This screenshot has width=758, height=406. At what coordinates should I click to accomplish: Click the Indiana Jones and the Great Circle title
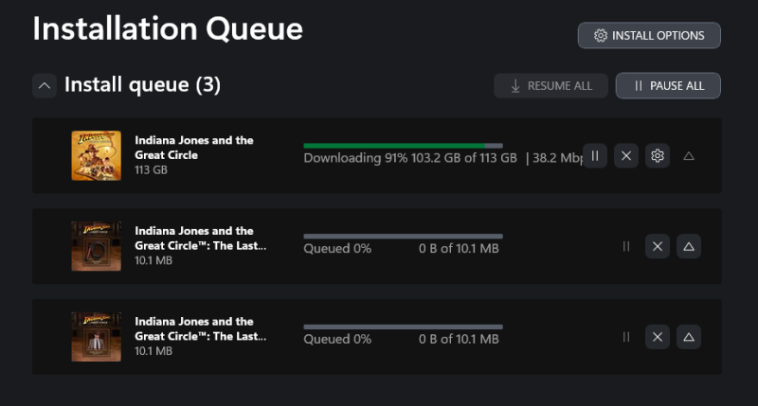pyautogui.click(x=194, y=148)
